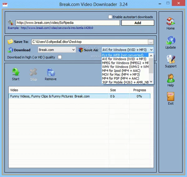Click the Help person icon
The width and height of the screenshot is (187, 177).
170,78
